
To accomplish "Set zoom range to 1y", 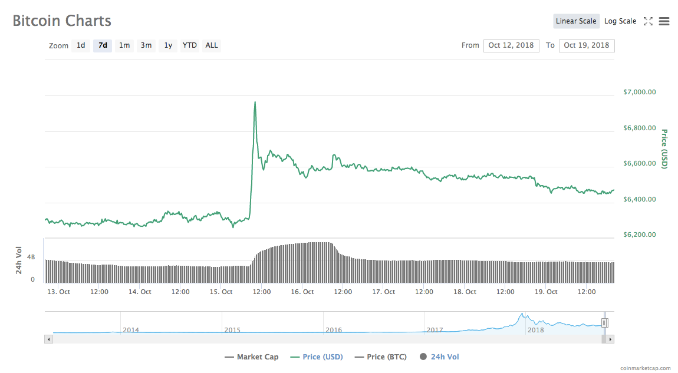I will point(168,45).
